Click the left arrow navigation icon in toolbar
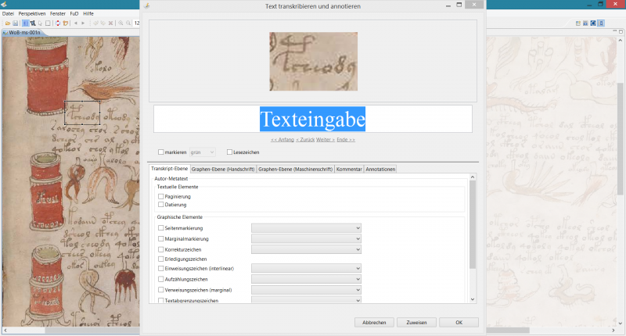Viewport: 626px width, 336px height. click(x=75, y=23)
